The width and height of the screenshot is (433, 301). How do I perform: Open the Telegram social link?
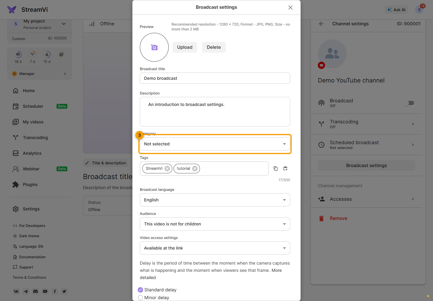click(x=26, y=291)
